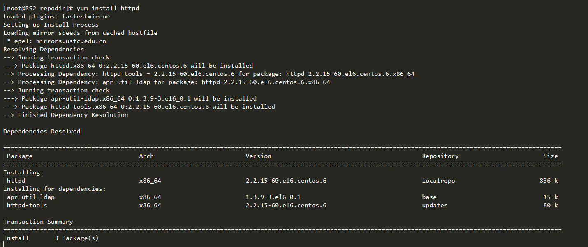
Task: Click the httpd-tools package name in table
Action: [x=27, y=205]
